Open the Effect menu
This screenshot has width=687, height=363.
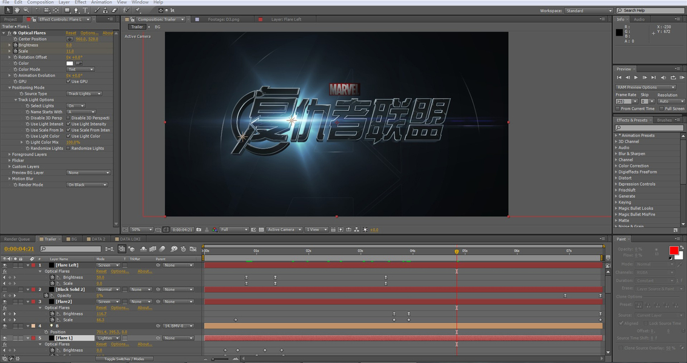pos(80,2)
